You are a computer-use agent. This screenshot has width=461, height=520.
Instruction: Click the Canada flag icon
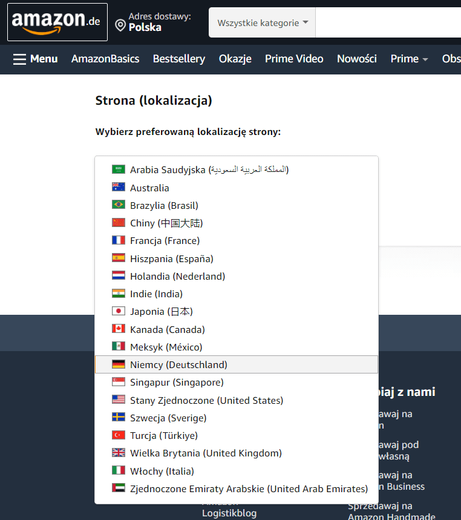click(119, 329)
